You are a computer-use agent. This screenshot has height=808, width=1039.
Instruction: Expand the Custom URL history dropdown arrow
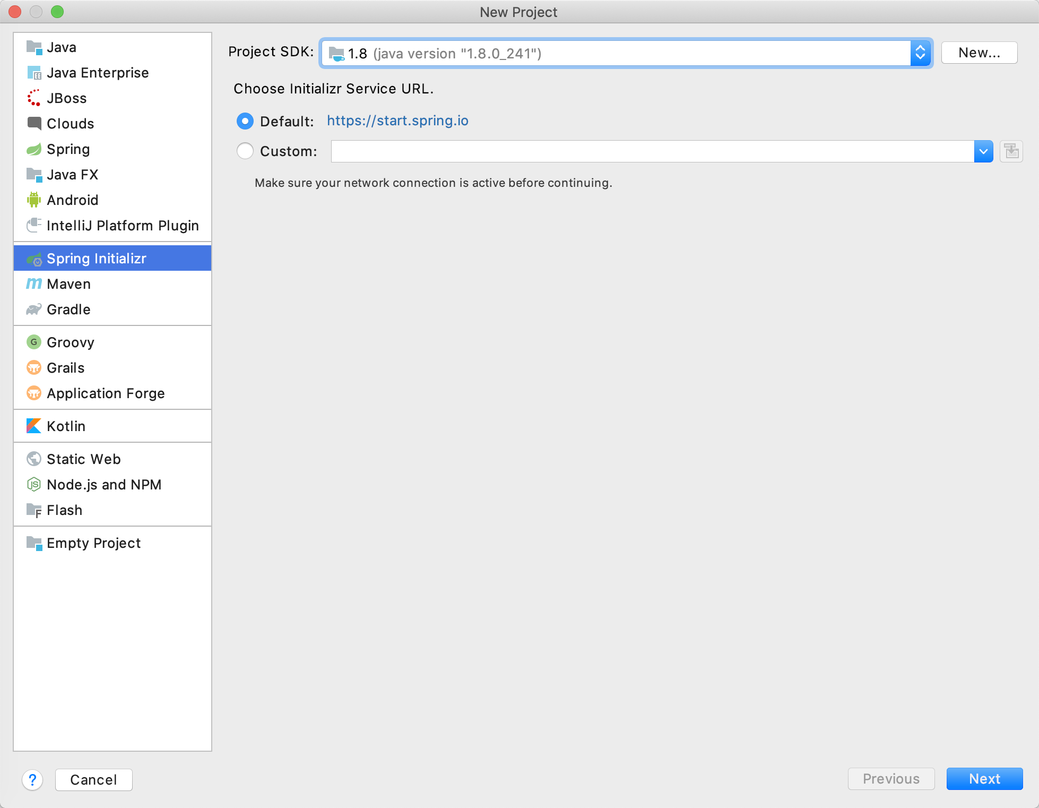(x=983, y=151)
